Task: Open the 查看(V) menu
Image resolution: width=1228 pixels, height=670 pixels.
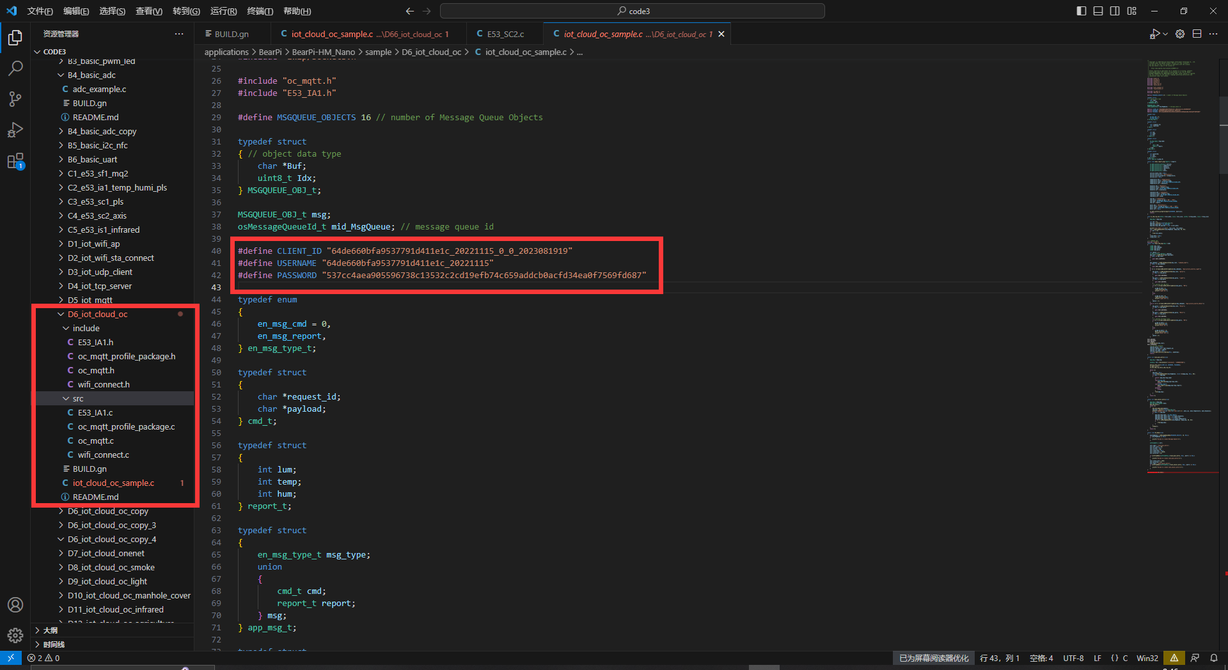Action: coord(149,11)
